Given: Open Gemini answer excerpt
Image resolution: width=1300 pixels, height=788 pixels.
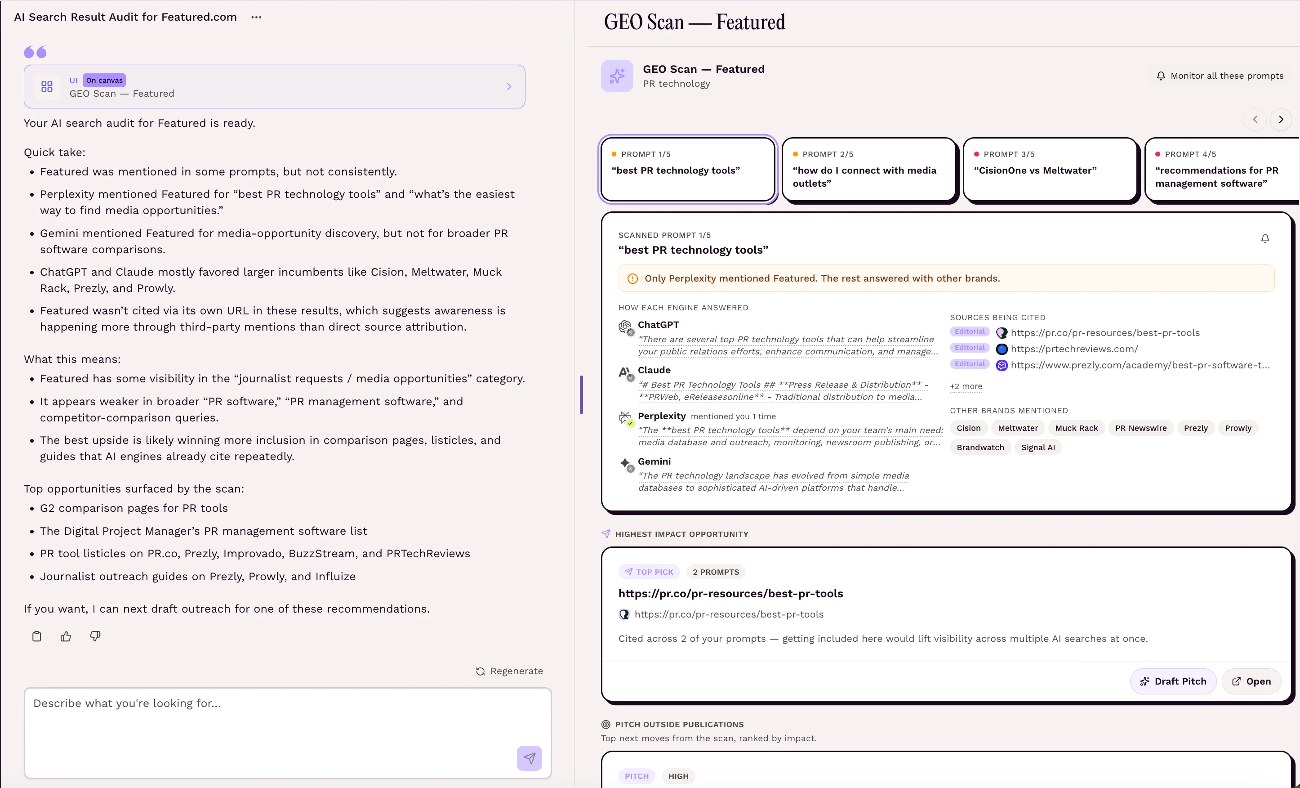Looking at the screenshot, I should (774, 481).
